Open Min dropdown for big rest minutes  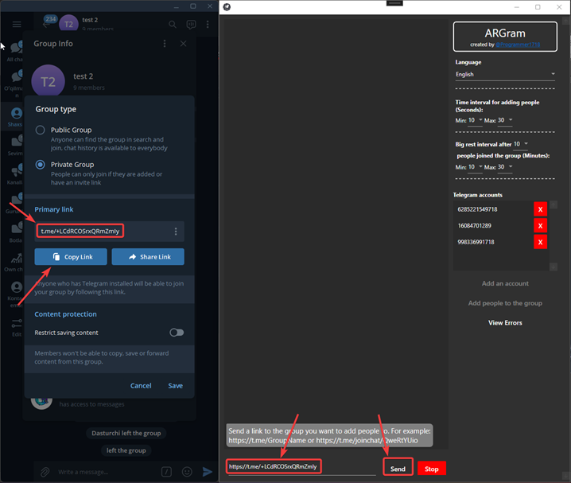click(x=476, y=167)
